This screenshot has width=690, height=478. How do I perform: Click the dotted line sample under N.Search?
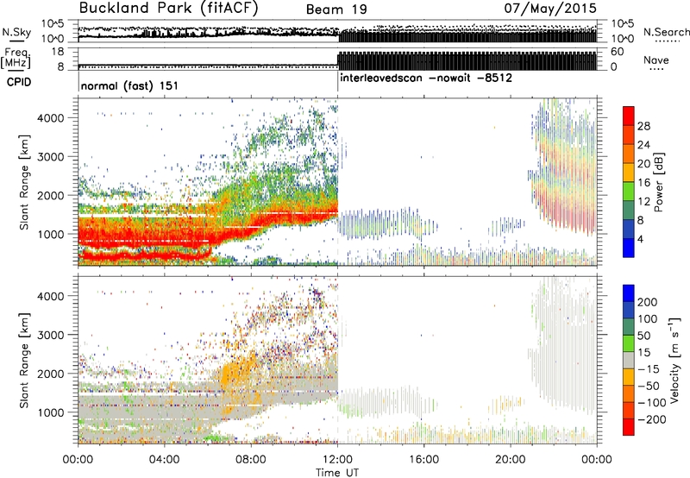668,41
